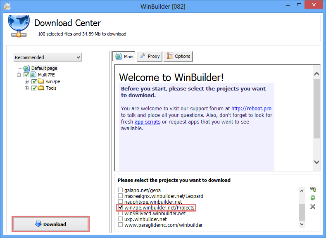Close the WinBuilder window
Viewport: 326px width, 238px height.
pos(314,5)
